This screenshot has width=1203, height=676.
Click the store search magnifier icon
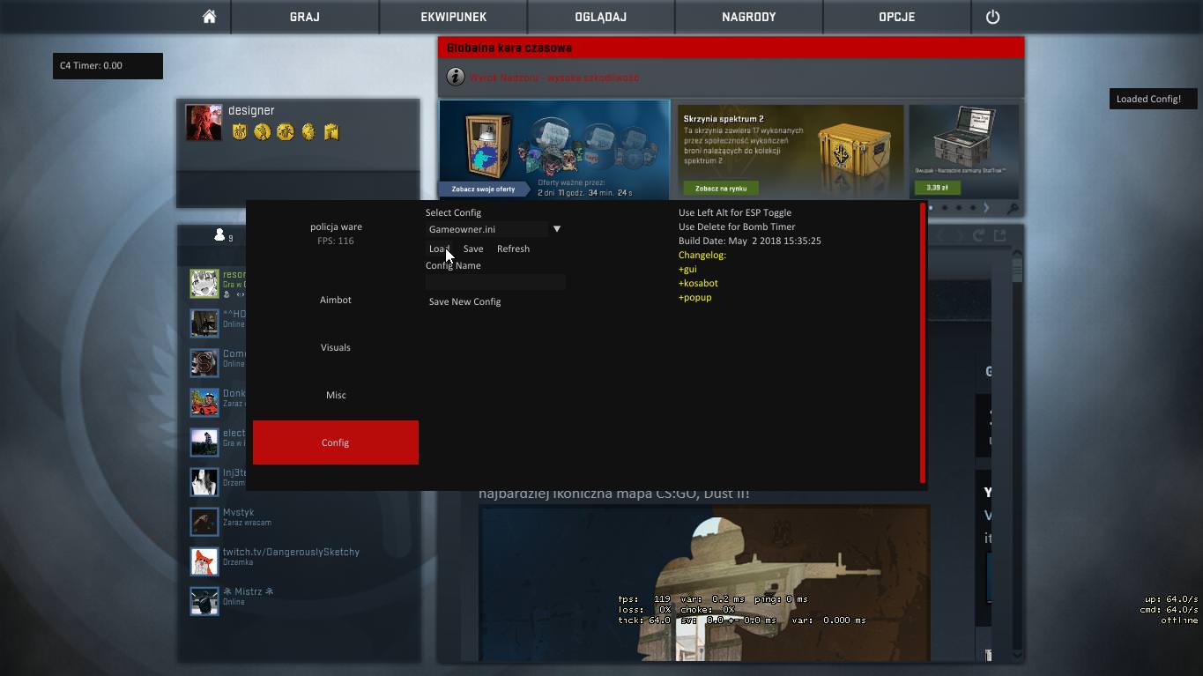(1013, 209)
